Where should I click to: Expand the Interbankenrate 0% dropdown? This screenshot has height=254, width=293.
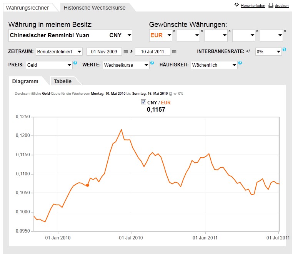point(268,51)
